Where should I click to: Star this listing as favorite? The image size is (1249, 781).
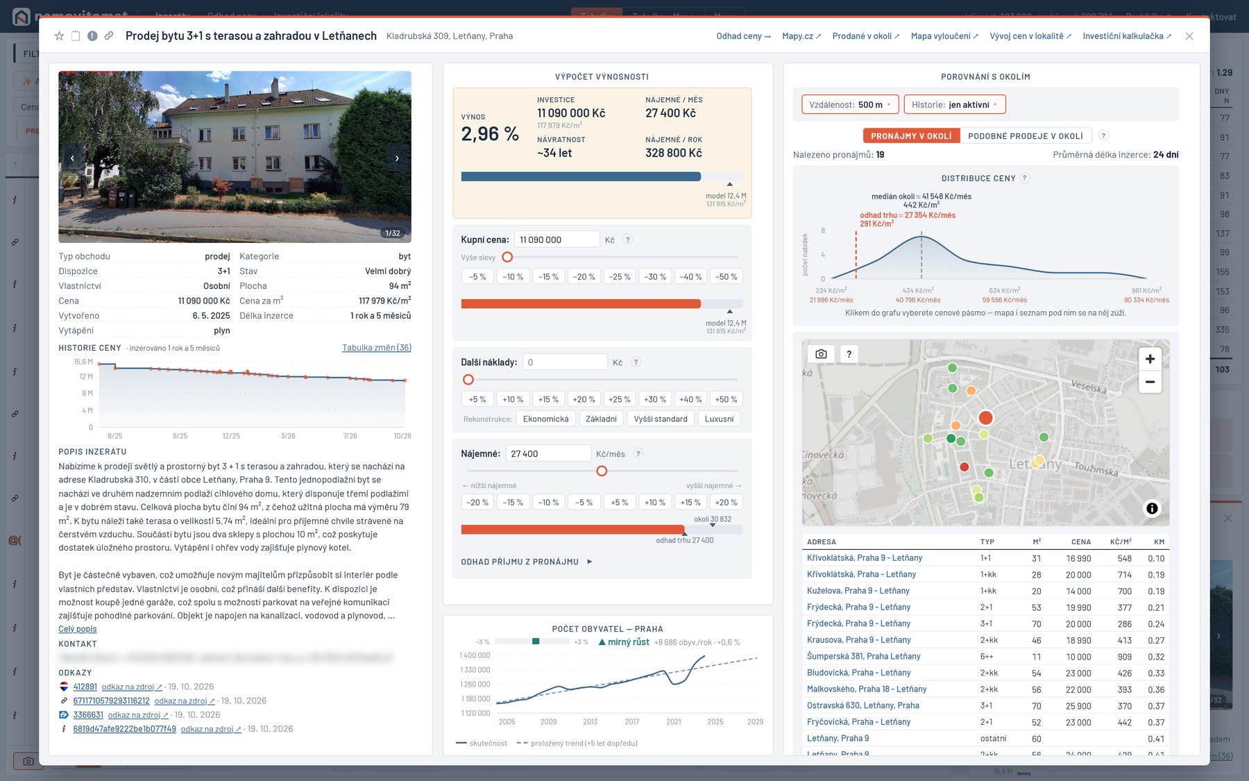tap(60, 36)
